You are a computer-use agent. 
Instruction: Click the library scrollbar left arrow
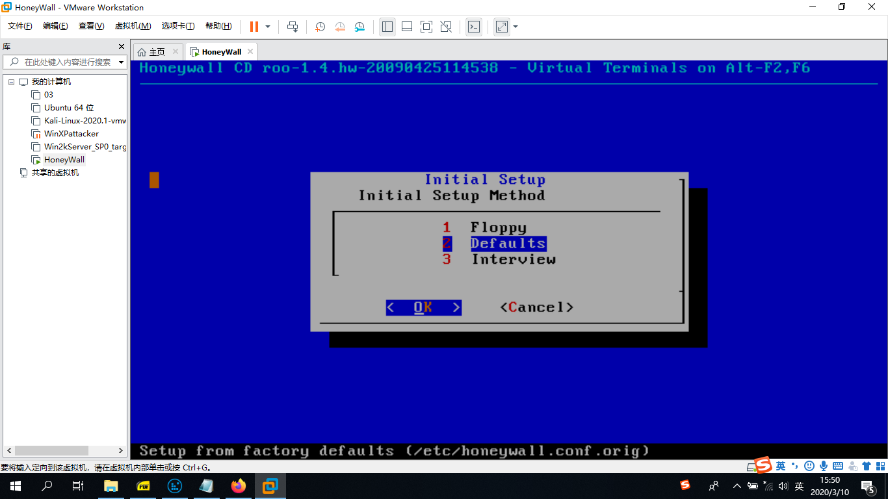tap(8, 450)
